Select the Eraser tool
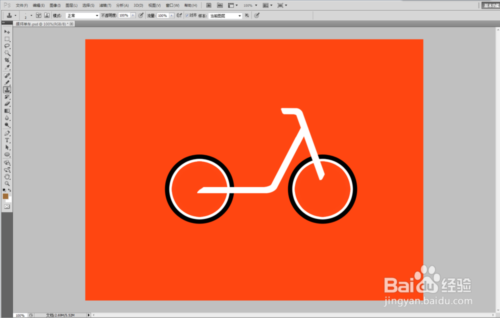The height and width of the screenshot is (318, 500). (x=7, y=103)
